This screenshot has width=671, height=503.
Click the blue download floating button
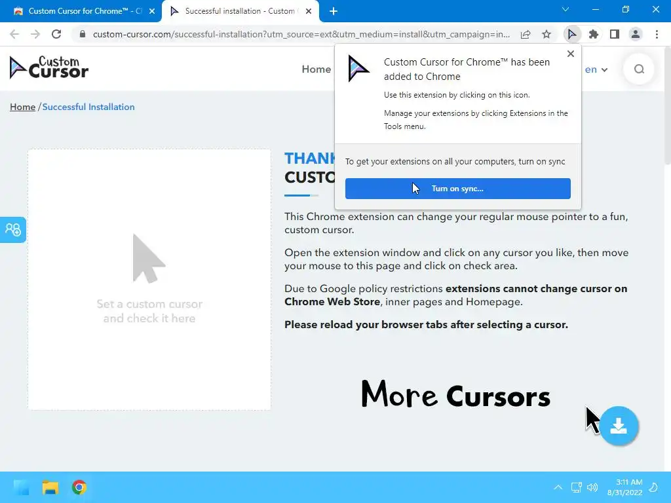pyautogui.click(x=619, y=426)
